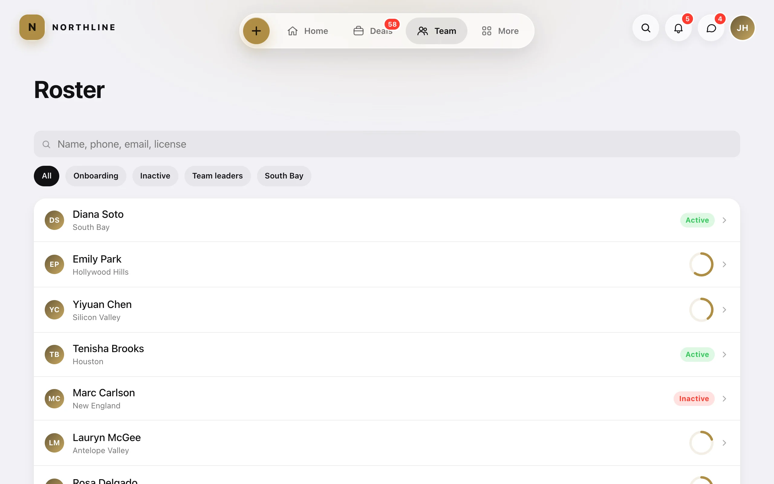Image resolution: width=774 pixels, height=484 pixels.
Task: Click the Silicon Valley label
Action: pyautogui.click(x=96, y=317)
